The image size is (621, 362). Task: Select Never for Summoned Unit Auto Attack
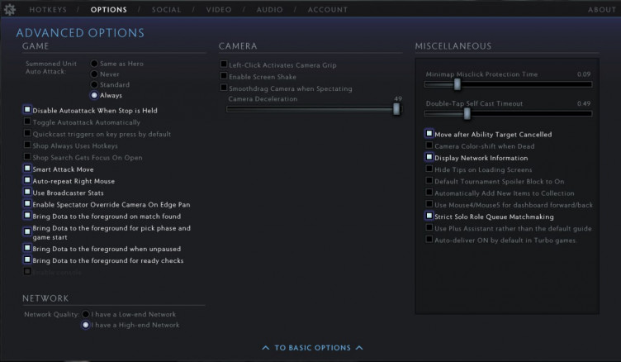click(95, 74)
